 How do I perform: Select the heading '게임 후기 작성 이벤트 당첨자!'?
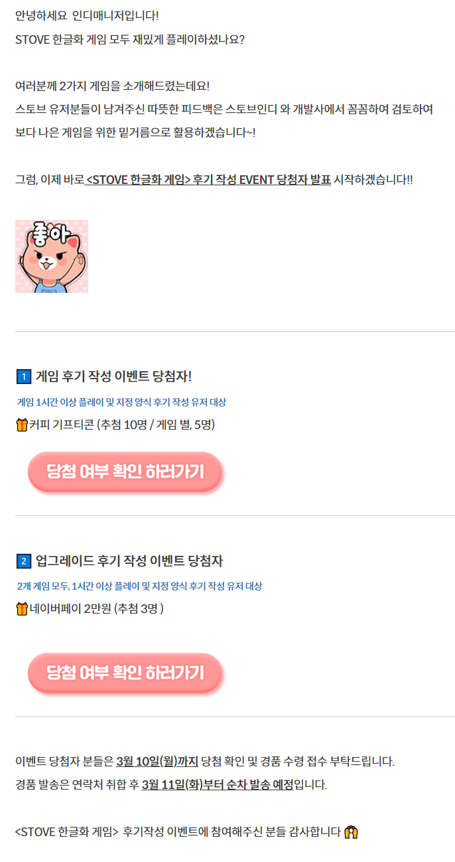point(113,377)
